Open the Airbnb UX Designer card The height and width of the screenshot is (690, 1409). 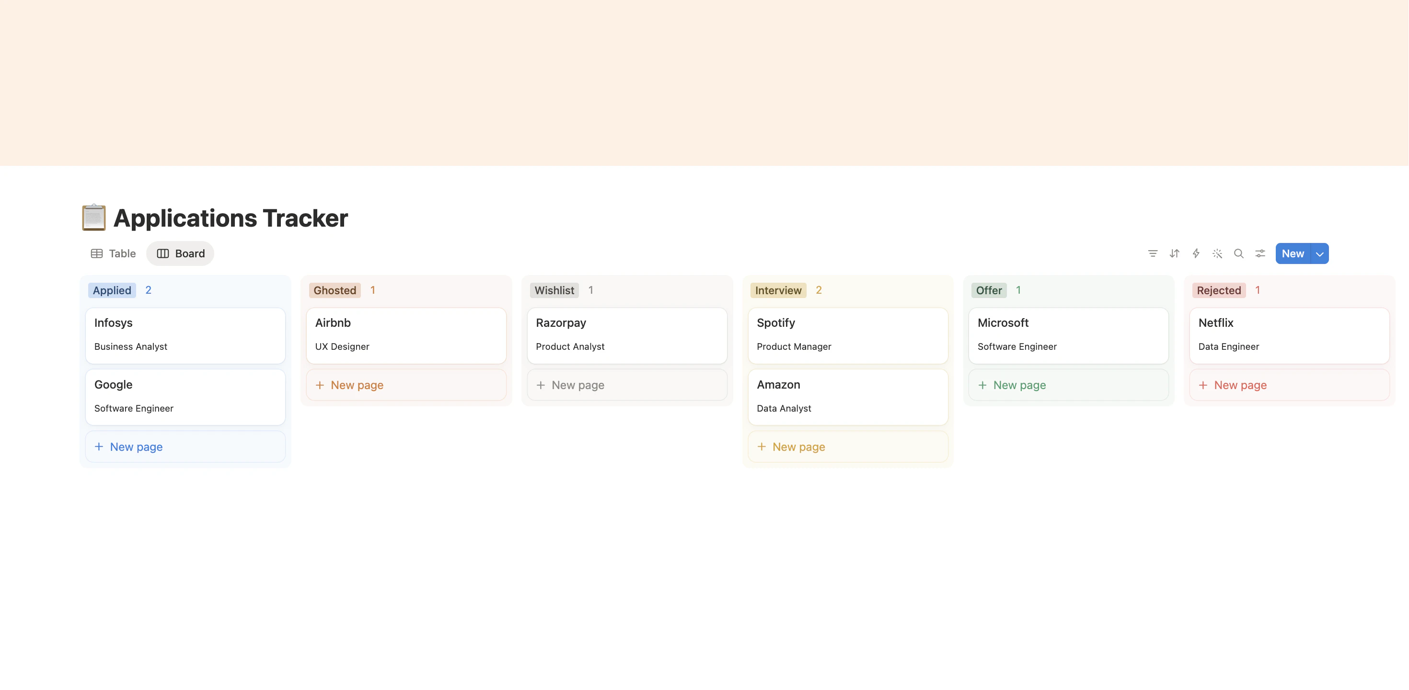click(406, 336)
